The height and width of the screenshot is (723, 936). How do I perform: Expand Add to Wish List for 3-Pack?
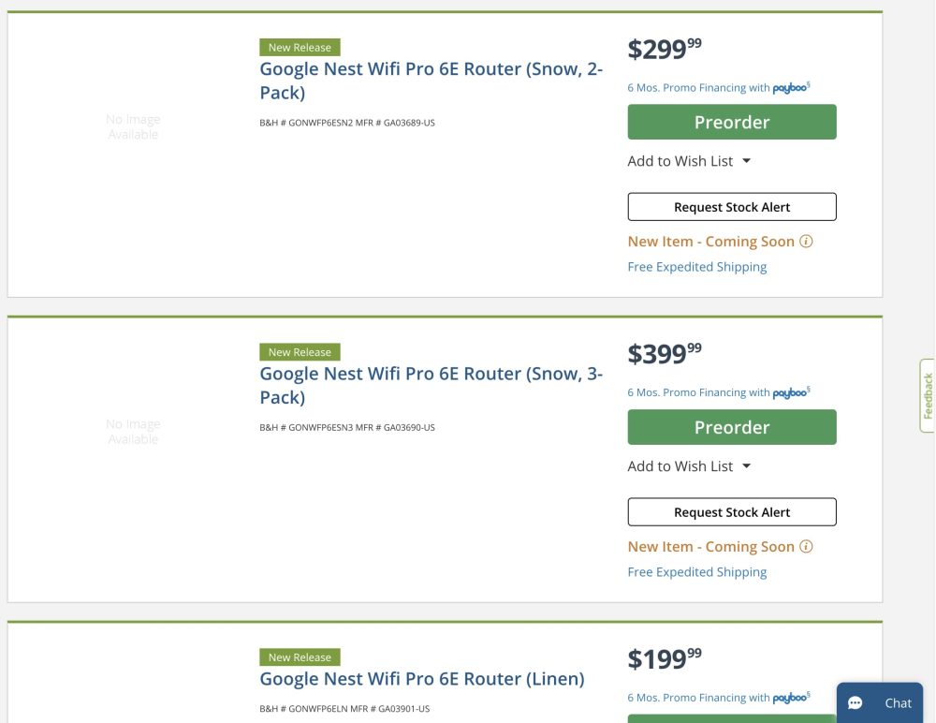[746, 466]
